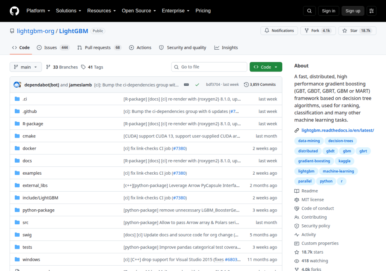The image size is (386, 271).
Task: Open the main branch selector dropdown
Action: 26,67
